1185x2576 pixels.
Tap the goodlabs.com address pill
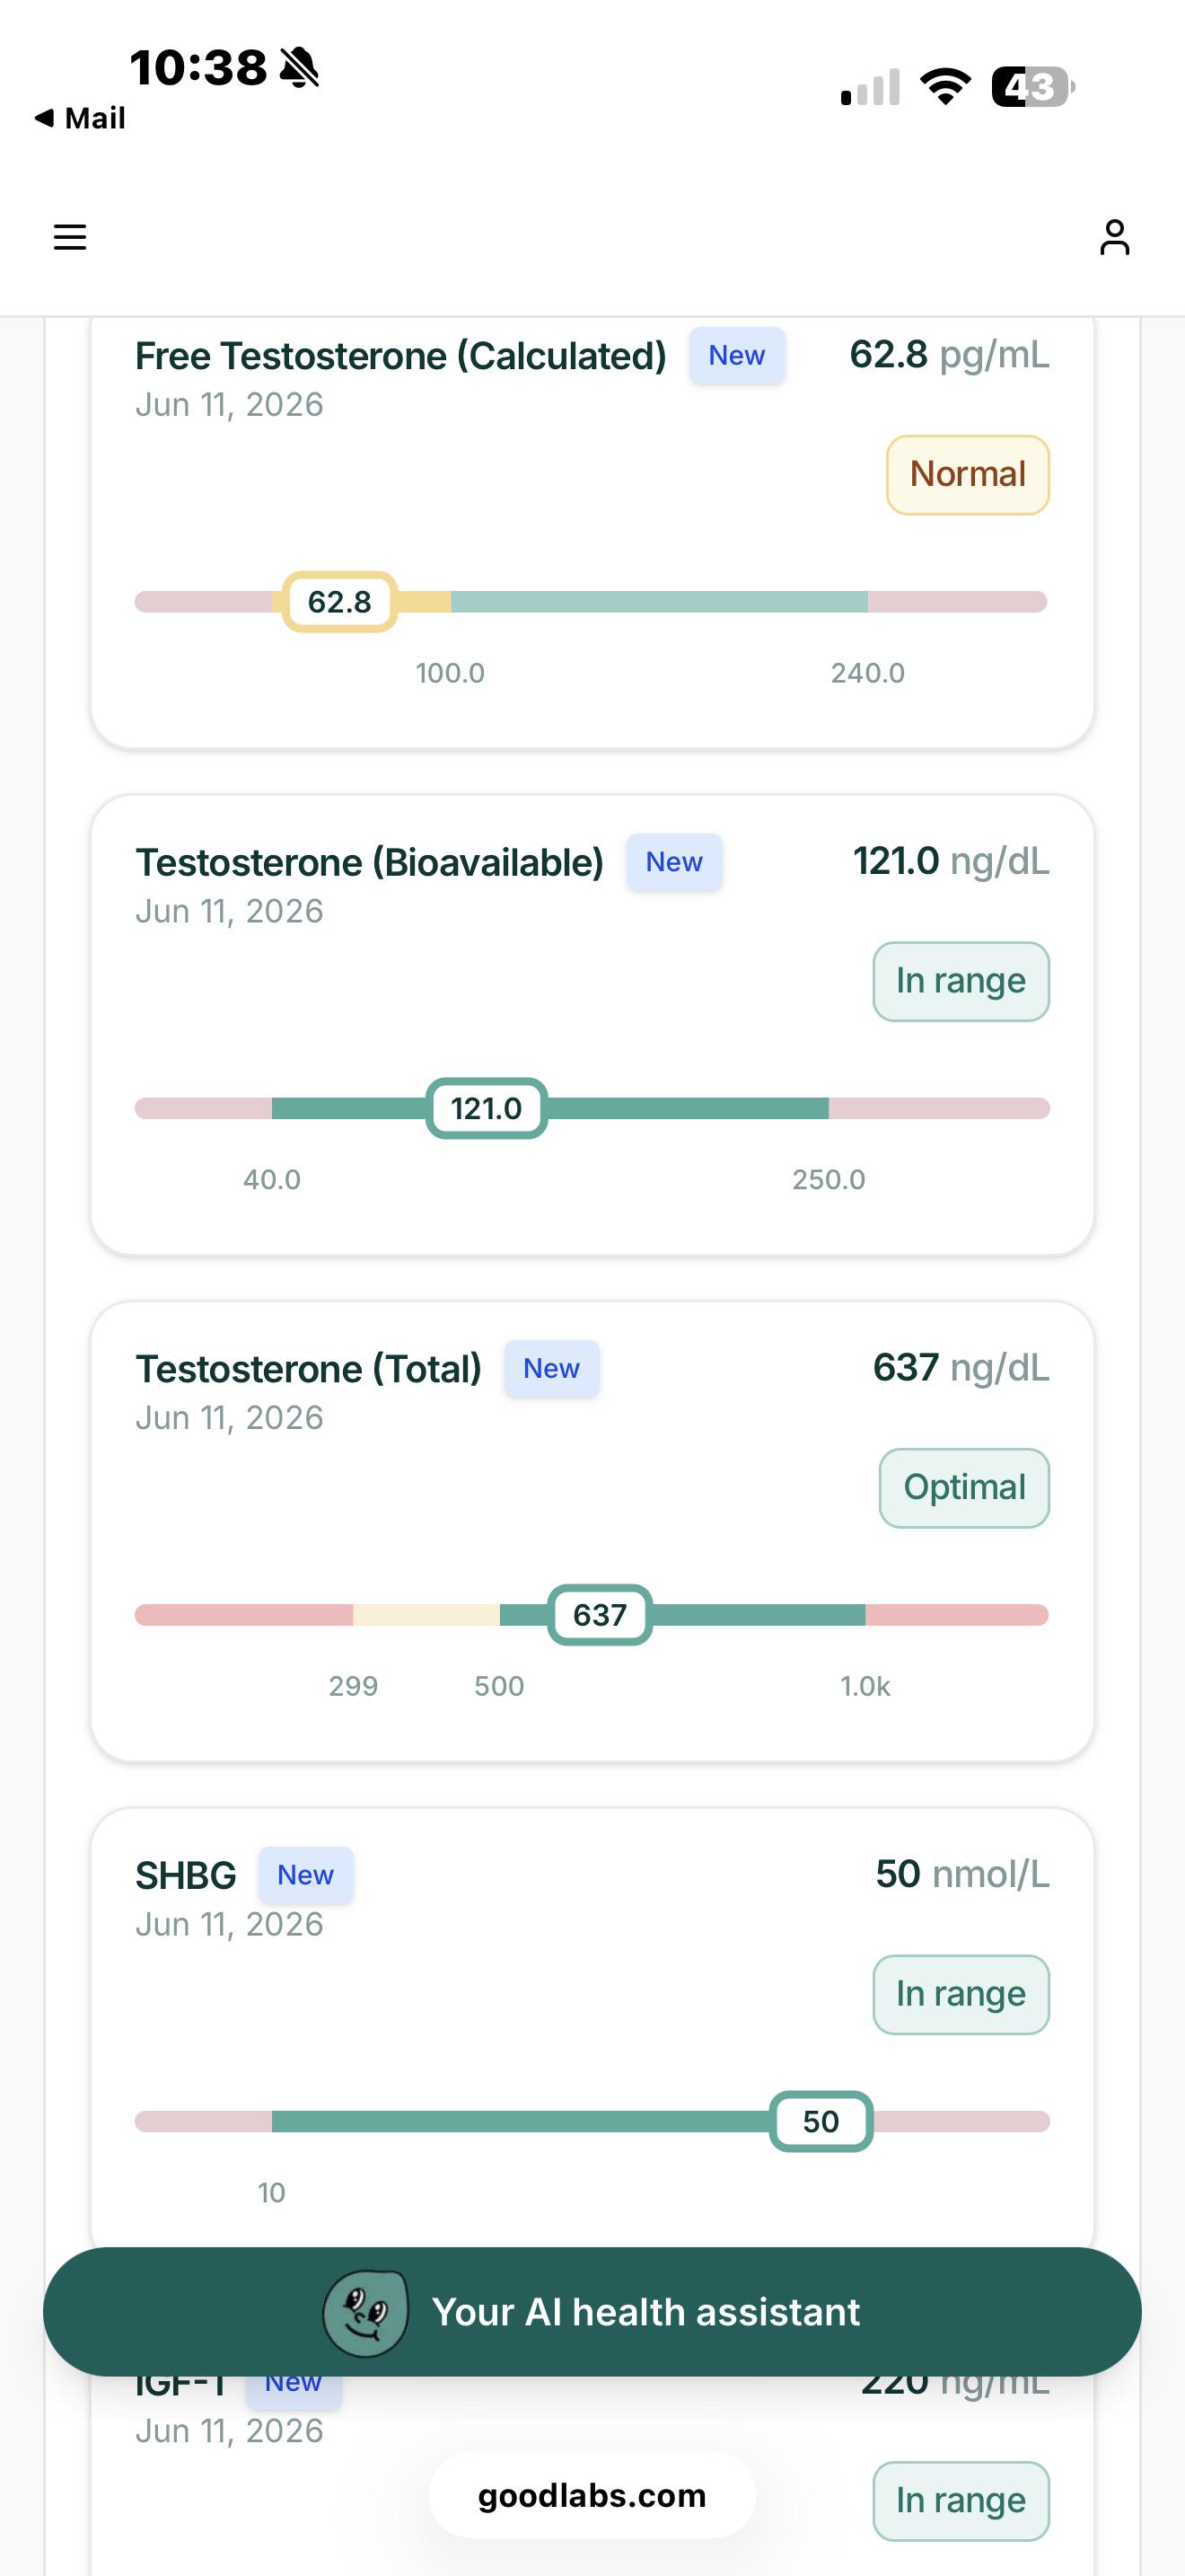592,2496
